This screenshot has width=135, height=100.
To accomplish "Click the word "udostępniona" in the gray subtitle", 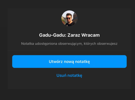I will (x=46, y=44).
